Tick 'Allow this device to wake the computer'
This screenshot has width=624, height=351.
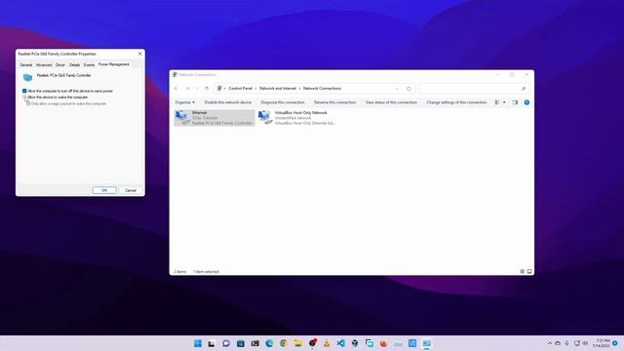tap(24, 97)
